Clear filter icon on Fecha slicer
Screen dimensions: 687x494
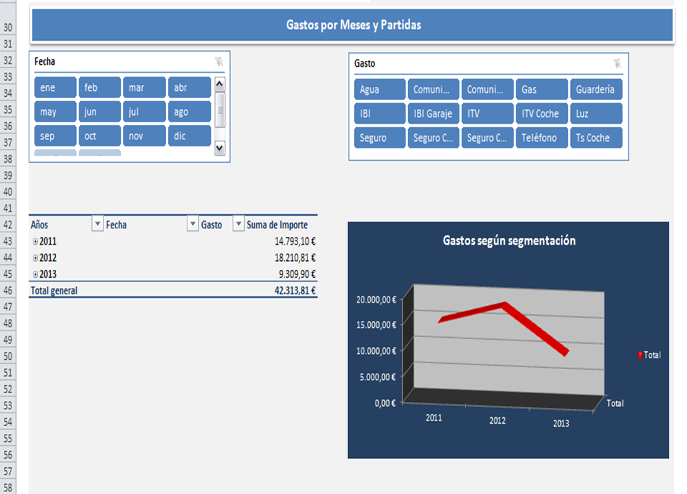tap(219, 61)
